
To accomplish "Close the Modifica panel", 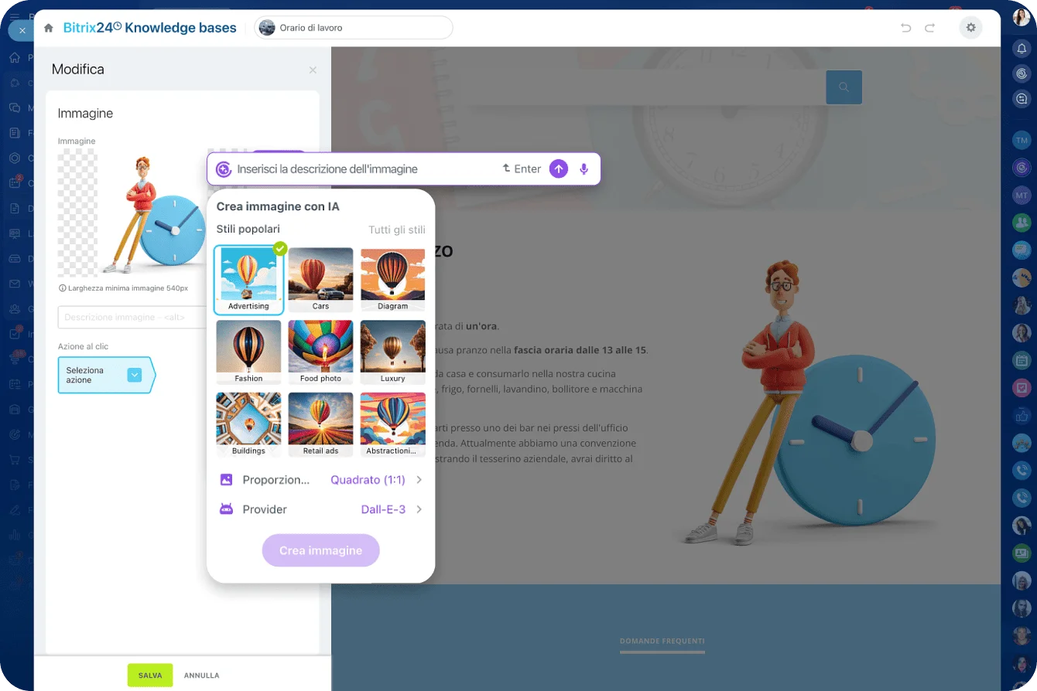I will coord(313,70).
